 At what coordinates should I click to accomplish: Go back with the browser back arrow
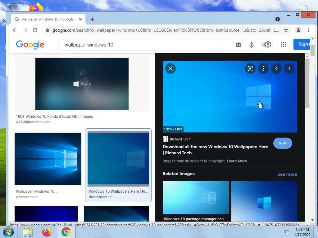[15, 30]
